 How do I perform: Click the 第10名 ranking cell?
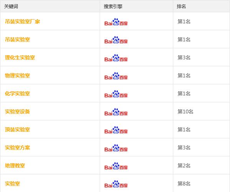click(186, 112)
